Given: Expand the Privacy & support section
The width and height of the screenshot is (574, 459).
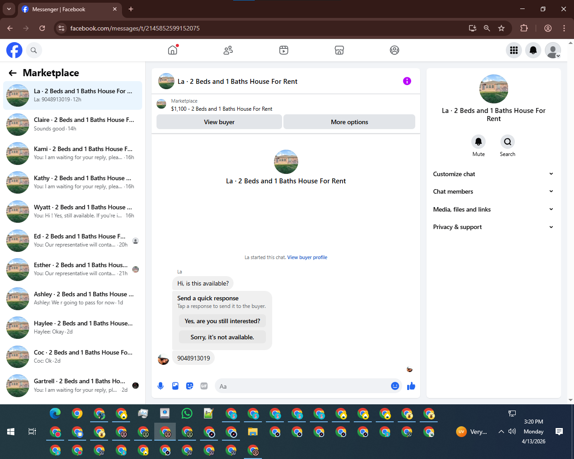Looking at the screenshot, I should pos(493,227).
